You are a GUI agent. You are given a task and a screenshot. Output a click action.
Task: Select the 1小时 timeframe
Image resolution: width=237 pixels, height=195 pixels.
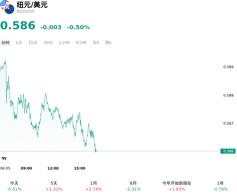click(64, 43)
